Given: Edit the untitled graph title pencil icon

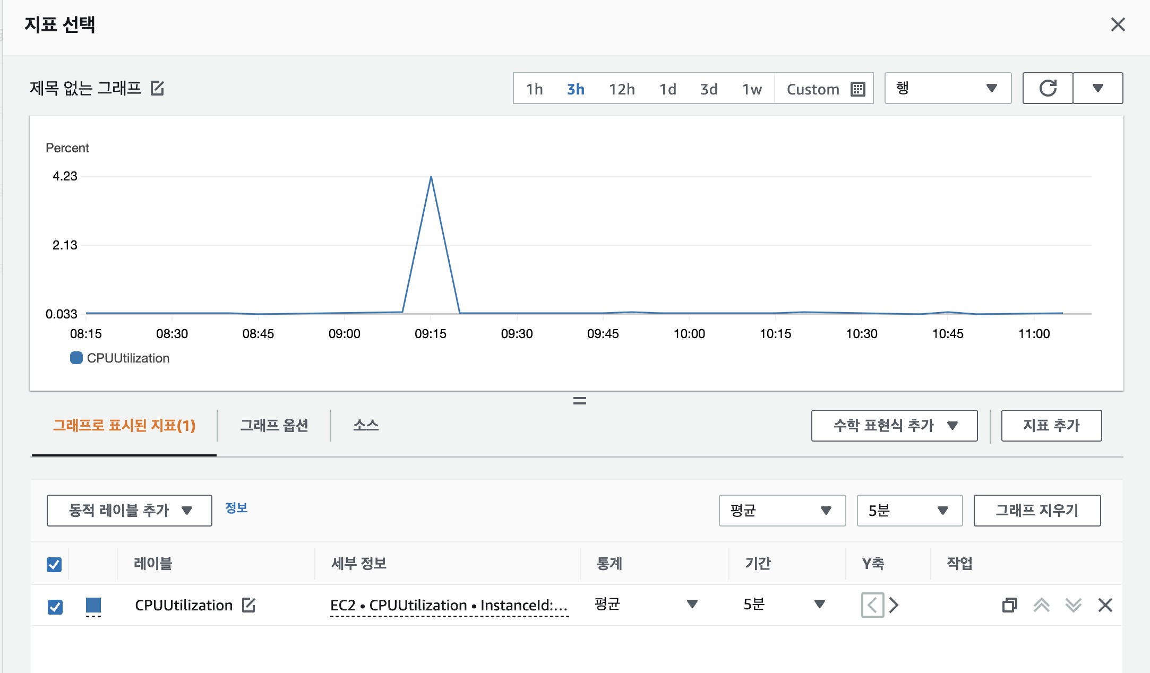Looking at the screenshot, I should pyautogui.click(x=157, y=88).
